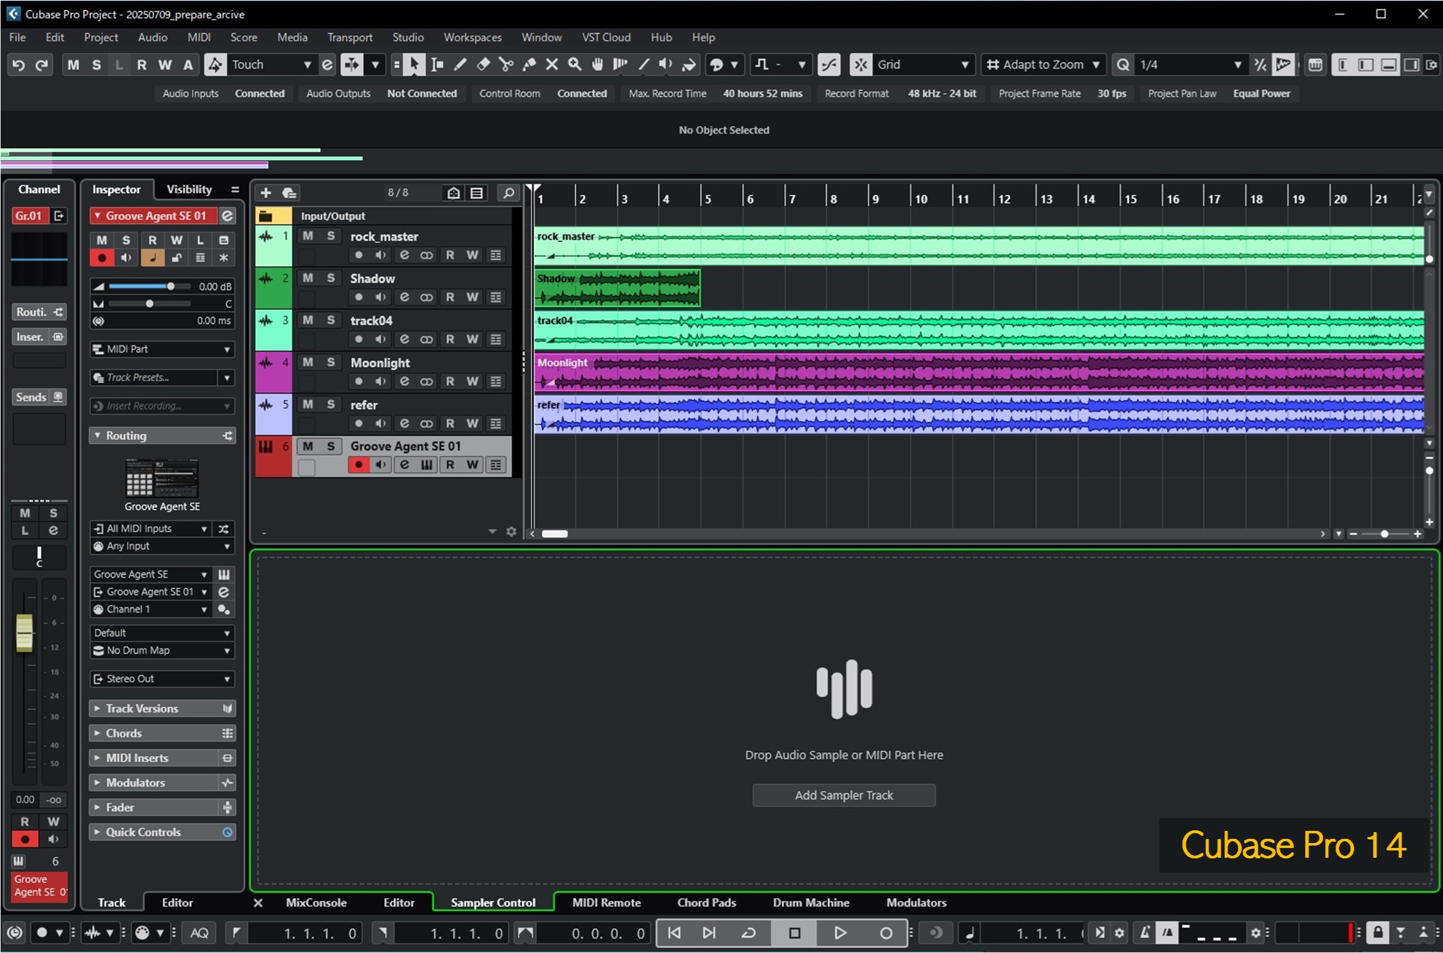Toggle global Mute M in toolbar
Screen dimensions: 1443x953
(73, 65)
